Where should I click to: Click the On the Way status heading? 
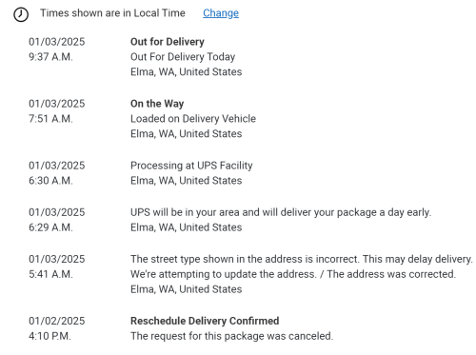[157, 104]
